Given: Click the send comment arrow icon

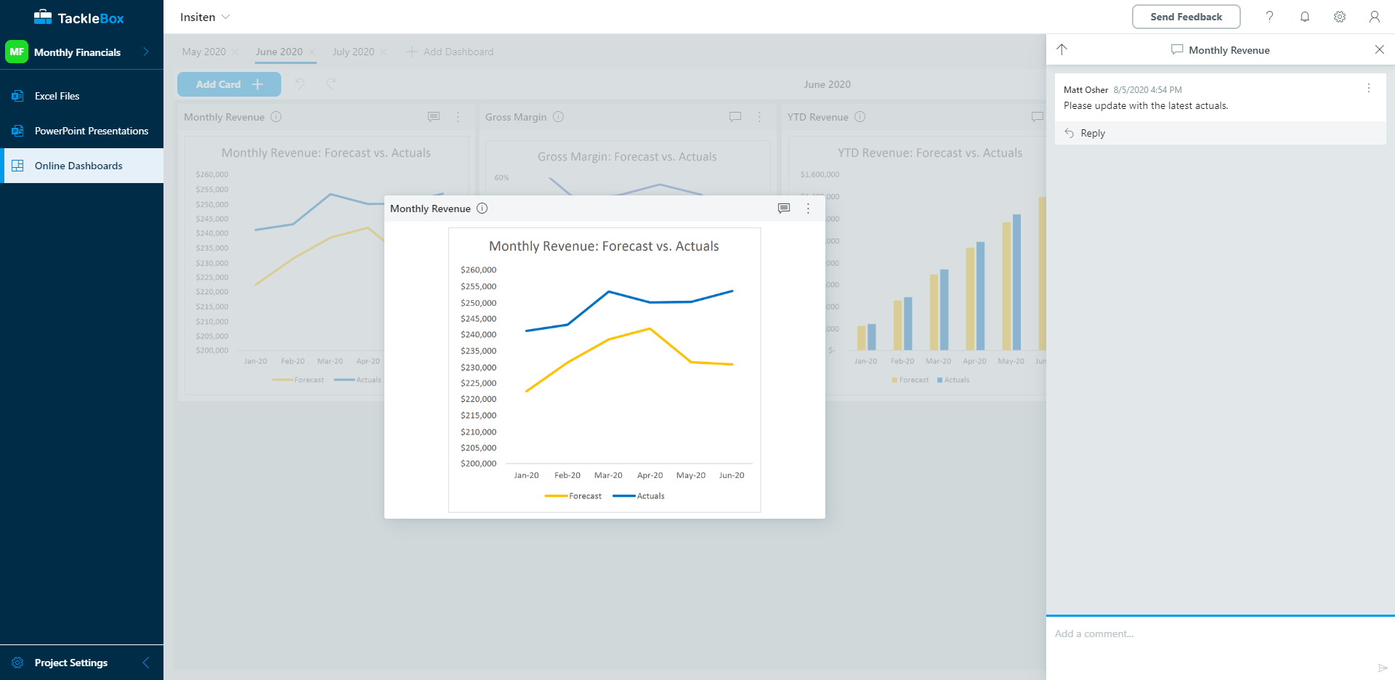Looking at the screenshot, I should [x=1382, y=668].
